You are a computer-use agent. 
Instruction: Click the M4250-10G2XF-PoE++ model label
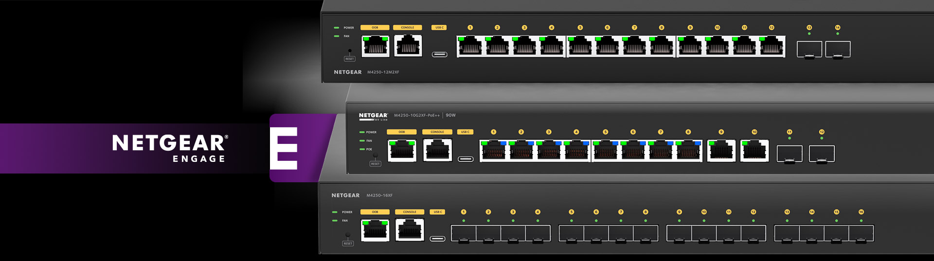click(x=416, y=116)
